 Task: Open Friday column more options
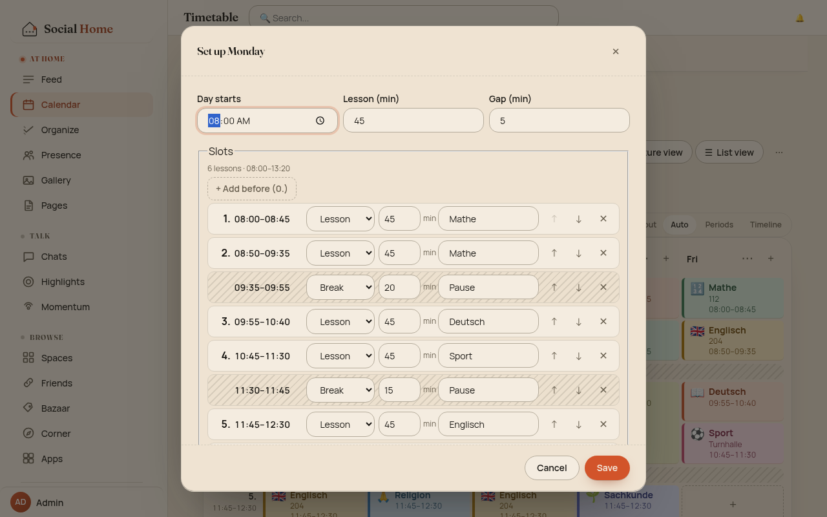[748, 258]
